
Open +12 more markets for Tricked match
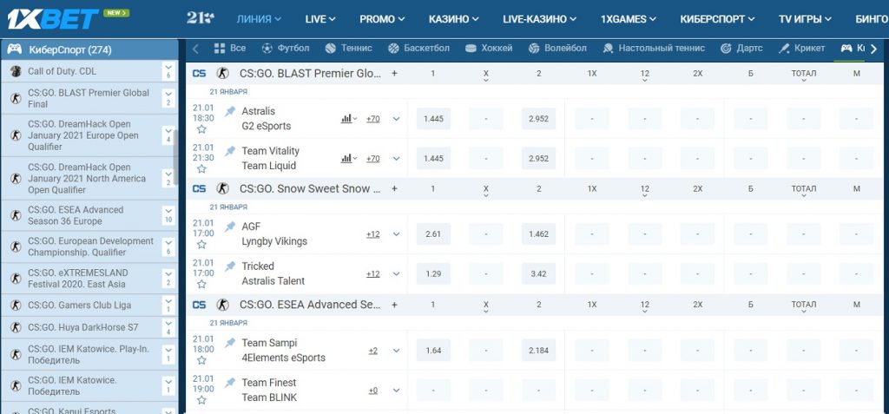pyautogui.click(x=372, y=274)
